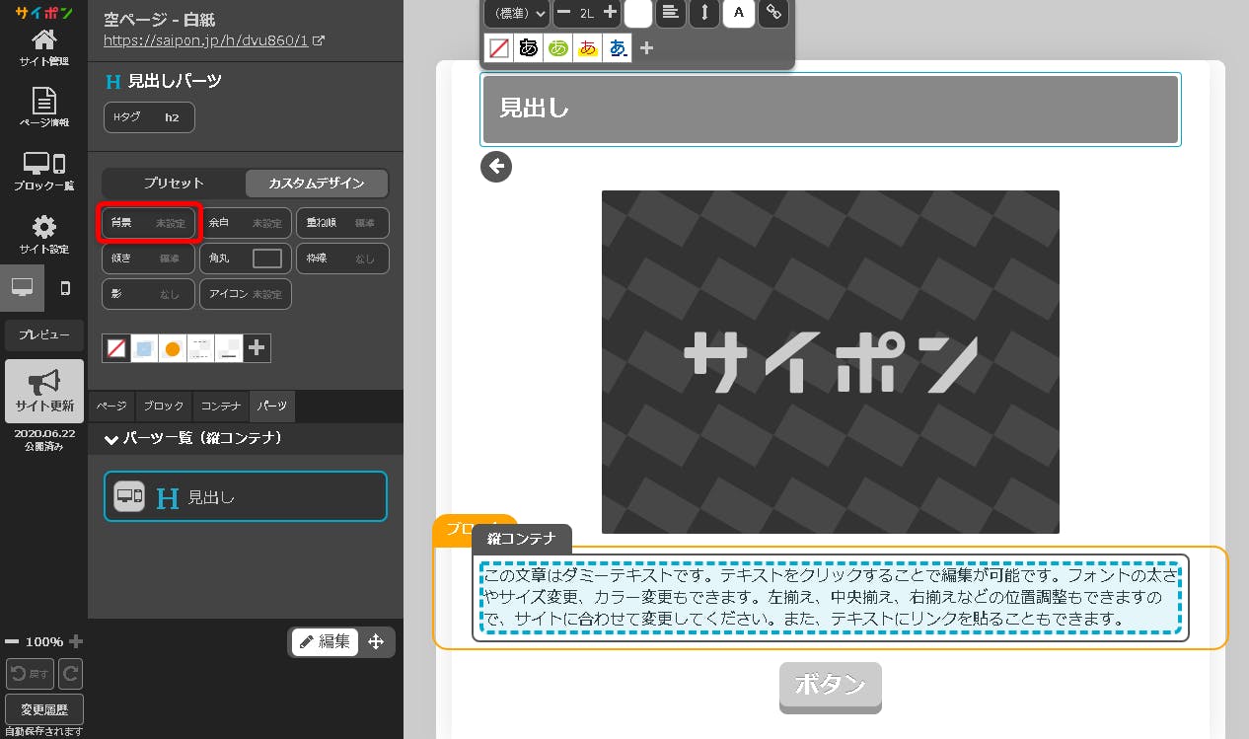Screen dimensions: 1249x739
Task: Click the back arrow circle under heading
Action: (496, 167)
